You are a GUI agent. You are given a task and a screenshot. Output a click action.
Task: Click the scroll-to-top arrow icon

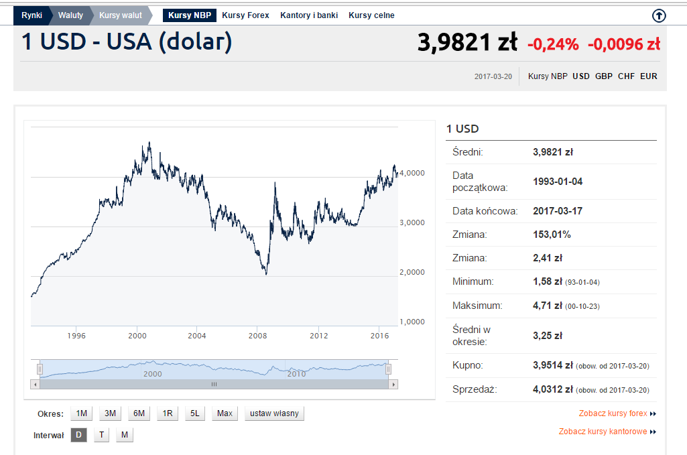[x=659, y=16]
